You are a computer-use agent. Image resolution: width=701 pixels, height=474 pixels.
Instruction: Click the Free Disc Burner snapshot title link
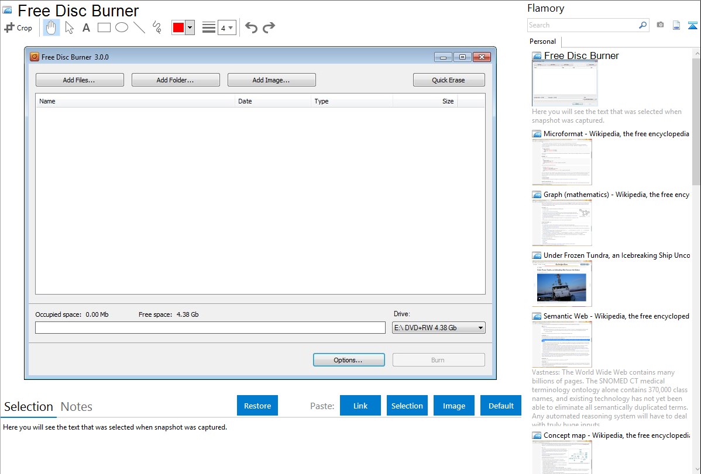(581, 56)
